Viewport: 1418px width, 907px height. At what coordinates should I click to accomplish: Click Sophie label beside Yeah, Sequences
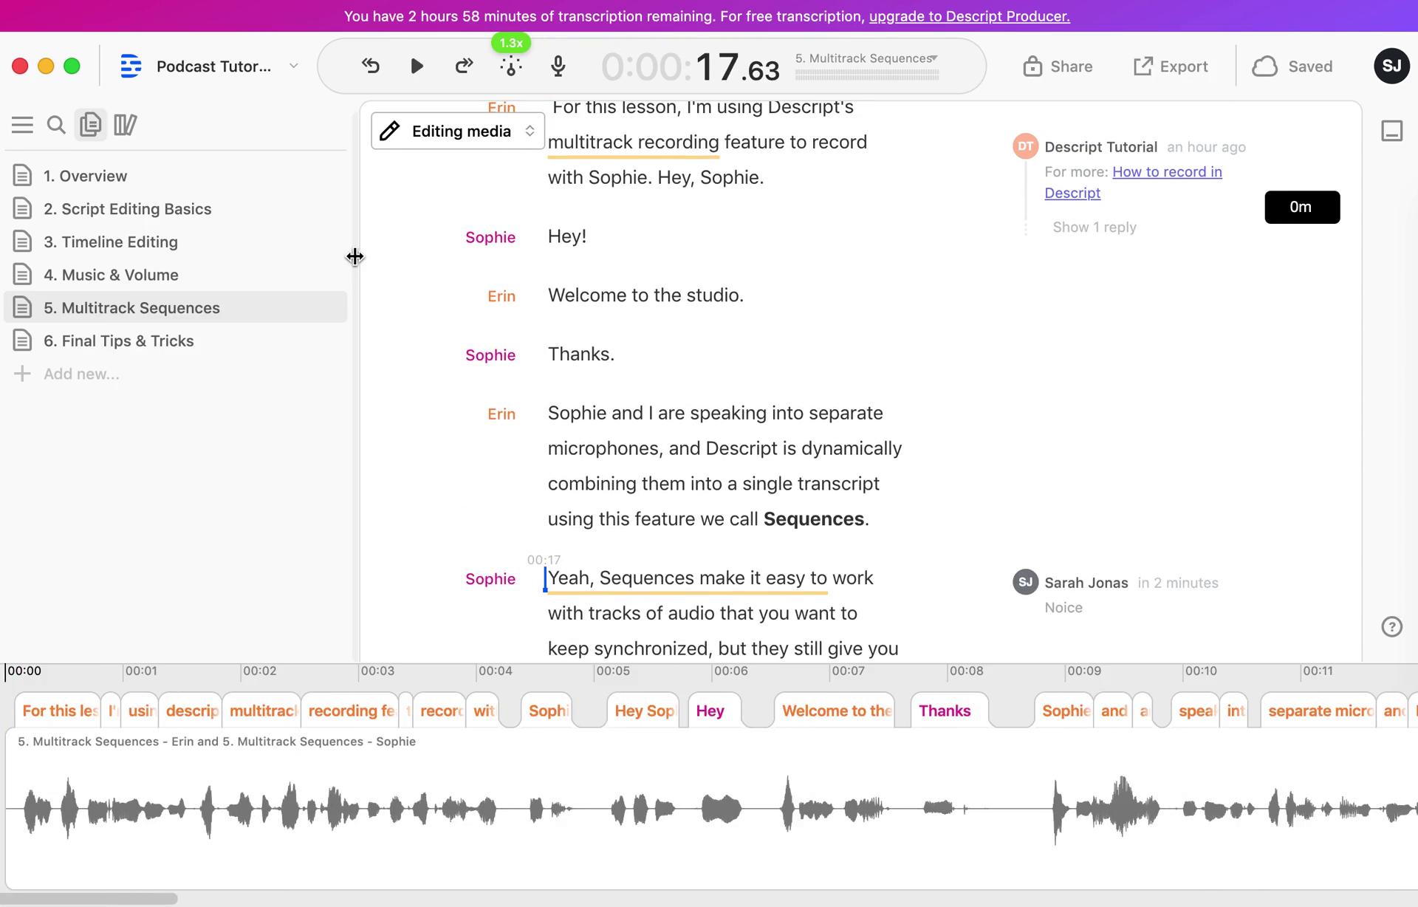490,579
